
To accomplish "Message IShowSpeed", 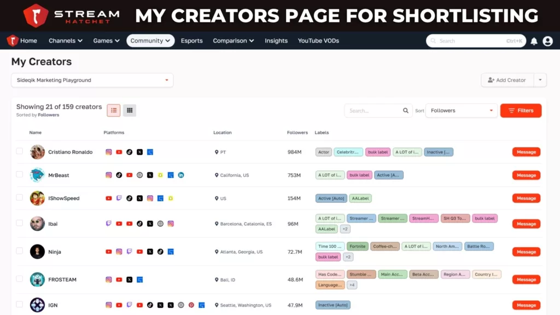I will click(526, 198).
